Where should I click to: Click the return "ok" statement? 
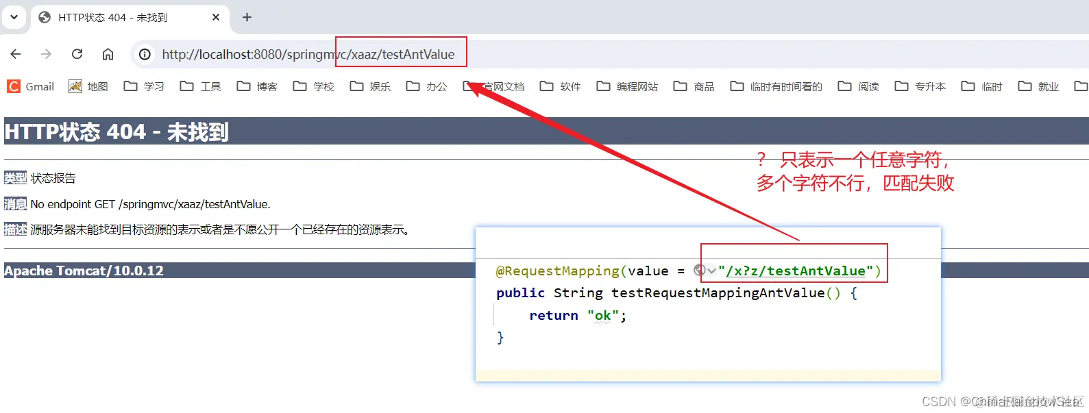578,315
